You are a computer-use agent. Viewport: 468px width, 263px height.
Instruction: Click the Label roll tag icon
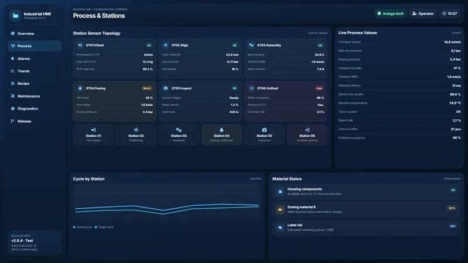coord(280,227)
